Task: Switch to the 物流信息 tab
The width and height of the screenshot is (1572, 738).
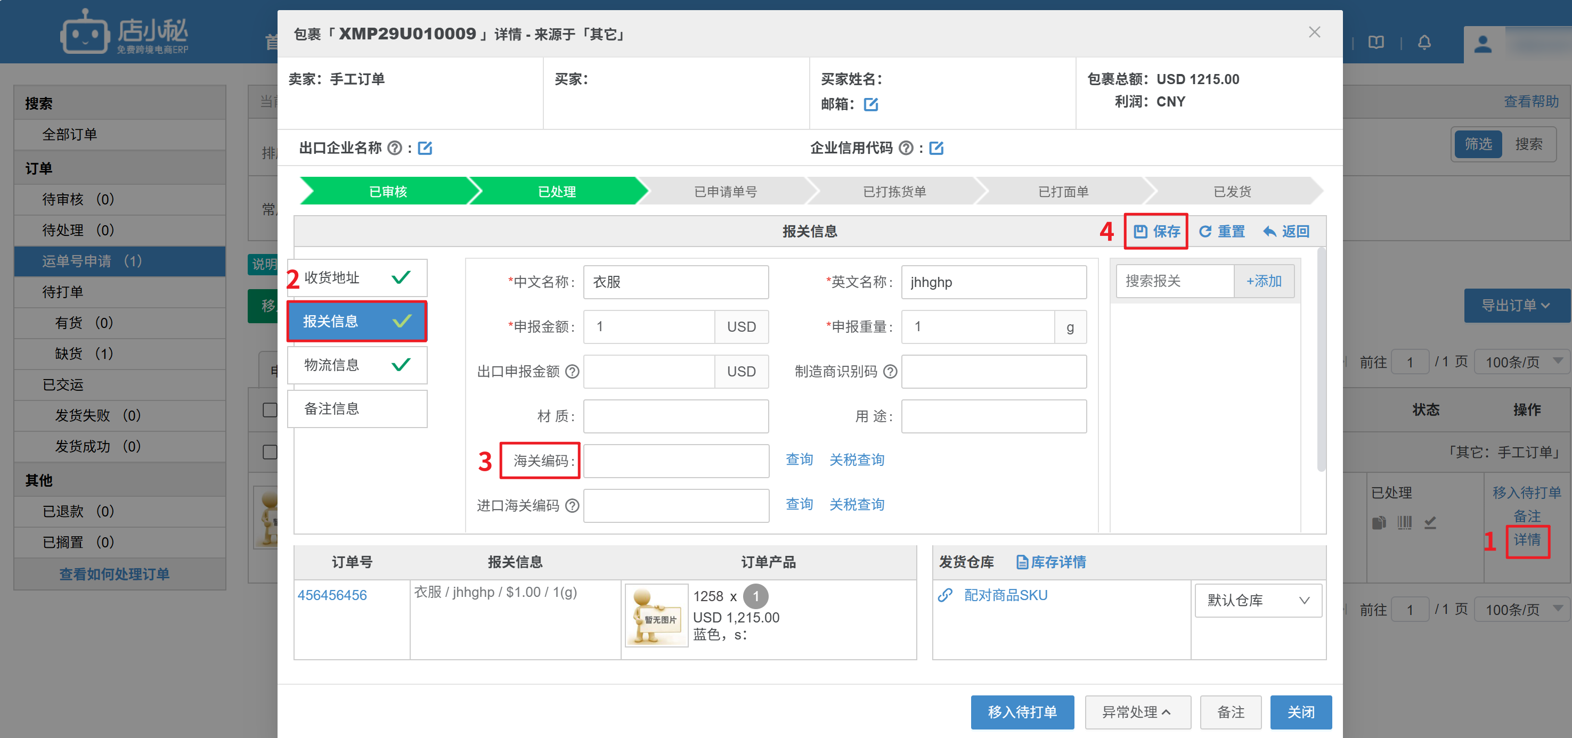Action: (x=357, y=365)
